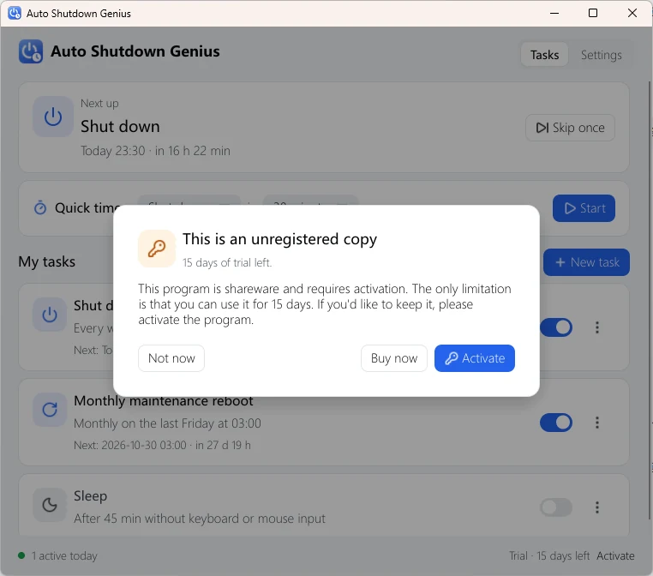
Task: Click "Next: 2026-10-30 03:00 · in 27 d 19 h"
Action: pos(162,445)
